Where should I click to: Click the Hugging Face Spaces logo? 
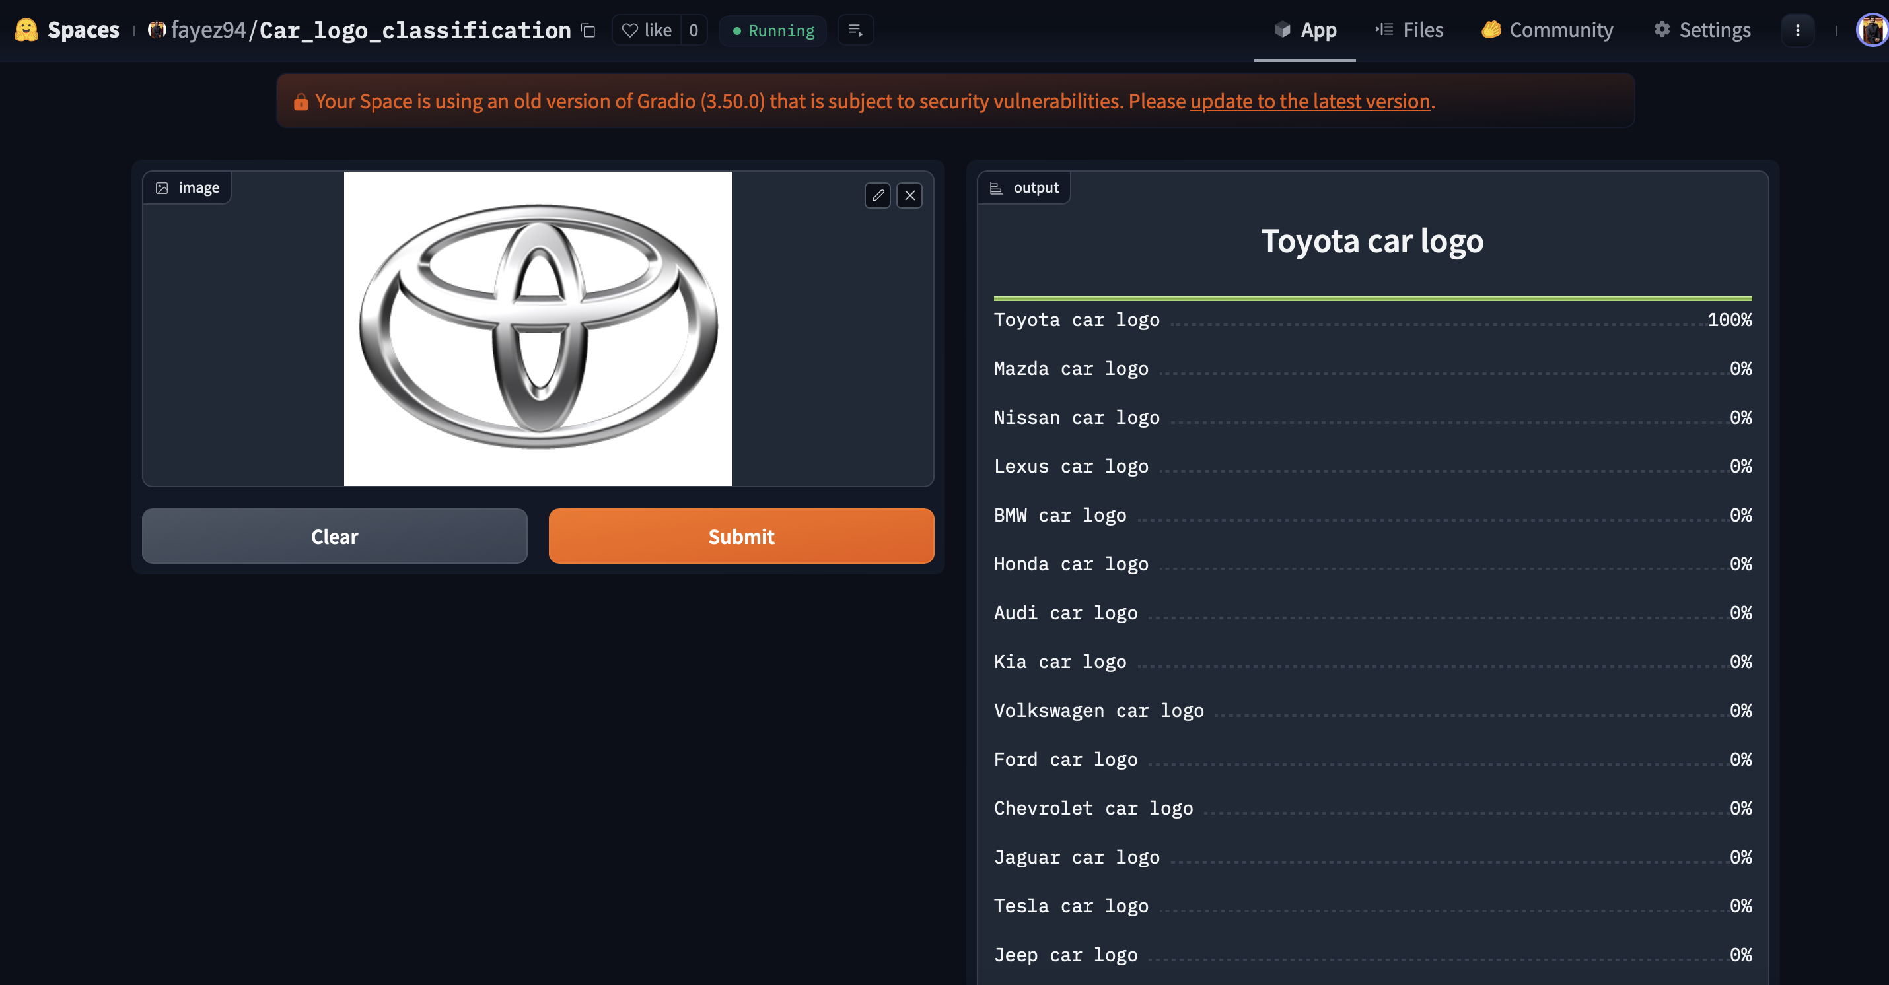pyautogui.click(x=26, y=30)
